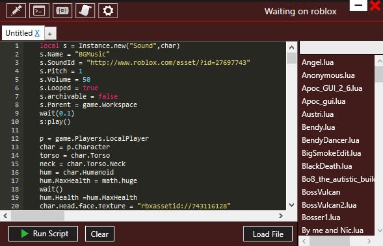Click editor horizontal scrollbar left arrow
383x246 pixels.
[x=5, y=215]
